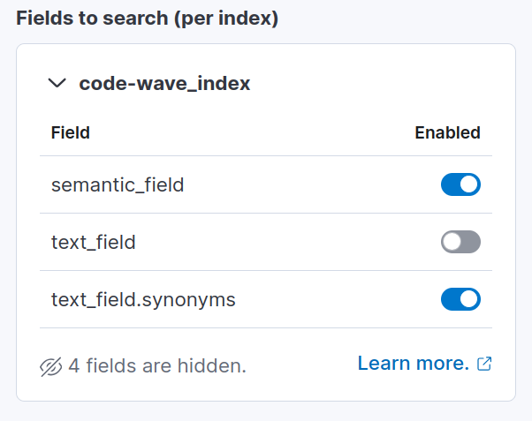Click the white knob on semantic_field switch
Screen dimensions: 532x421
pyautogui.click(x=470, y=184)
